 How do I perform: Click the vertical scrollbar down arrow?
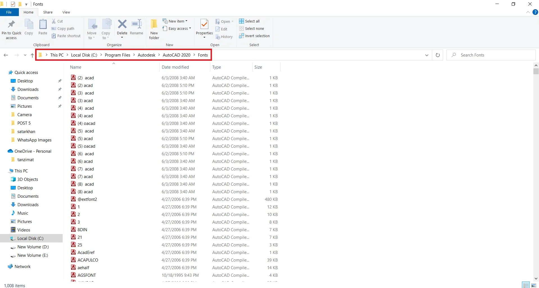point(536,279)
